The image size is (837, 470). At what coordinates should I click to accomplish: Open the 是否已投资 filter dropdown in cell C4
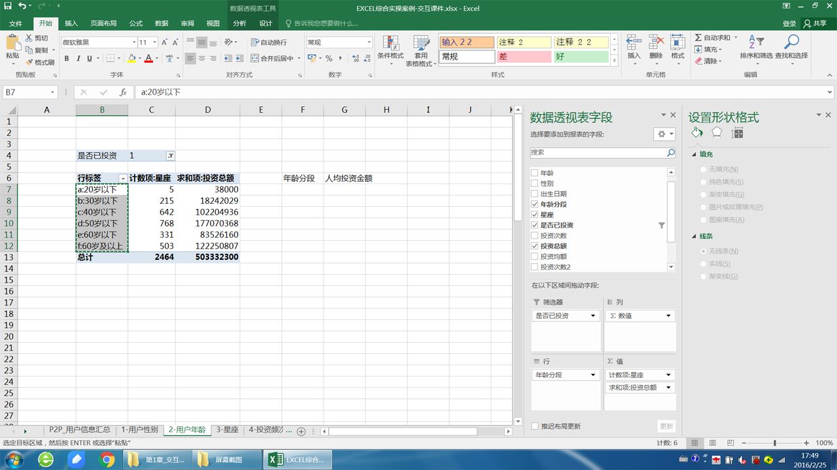(x=170, y=156)
